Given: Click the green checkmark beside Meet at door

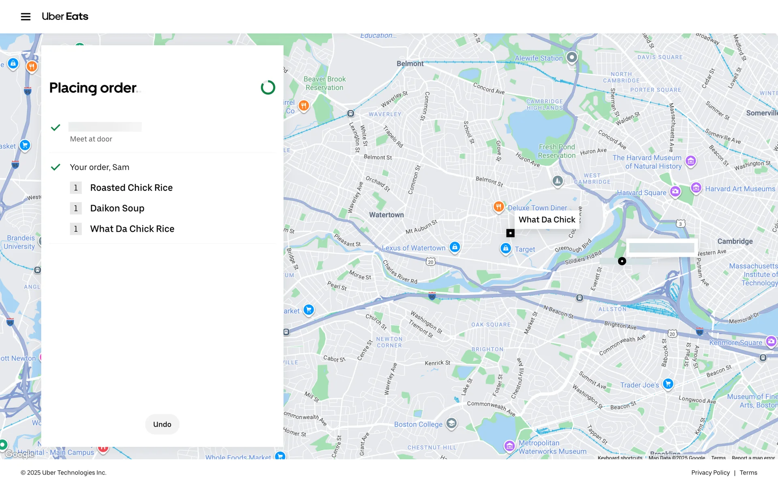Looking at the screenshot, I should pos(56,128).
